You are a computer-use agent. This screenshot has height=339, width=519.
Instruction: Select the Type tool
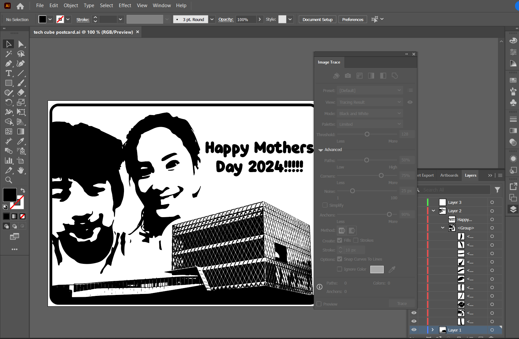click(9, 73)
